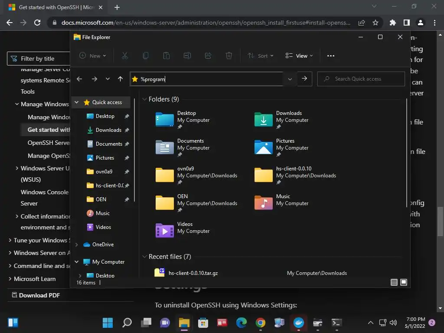Open hs-client-0.0.10.tar.gz recent file
444x333 pixels.
coord(193,273)
